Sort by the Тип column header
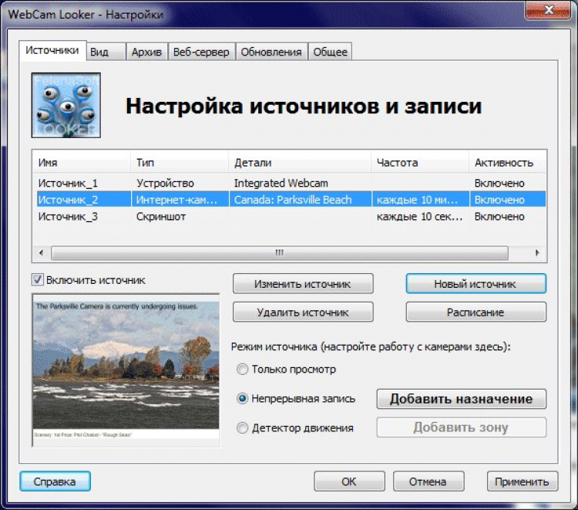578x510 pixels. pos(180,162)
